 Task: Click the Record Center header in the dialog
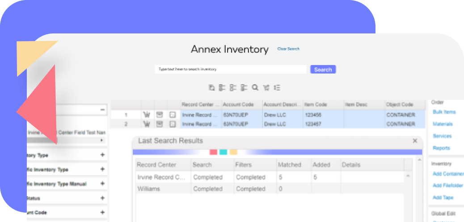tap(163, 165)
